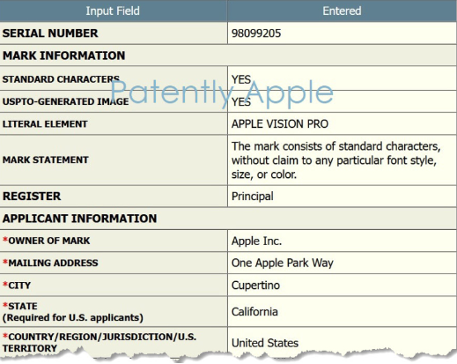
Task: Click the Patently Apple watermark
Action: tap(222, 93)
